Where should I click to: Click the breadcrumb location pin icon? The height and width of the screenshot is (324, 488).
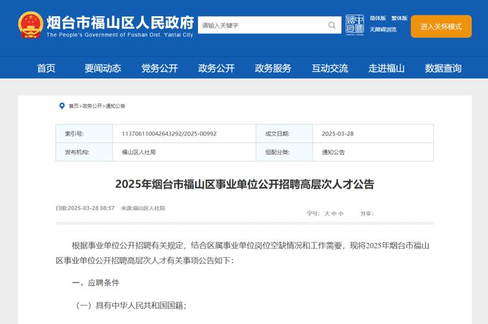tap(62, 106)
